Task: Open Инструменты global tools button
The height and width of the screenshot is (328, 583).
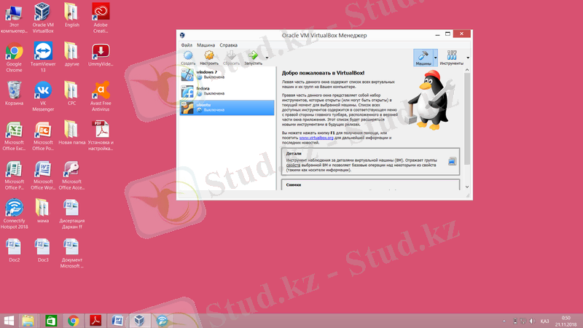Action: [x=451, y=58]
